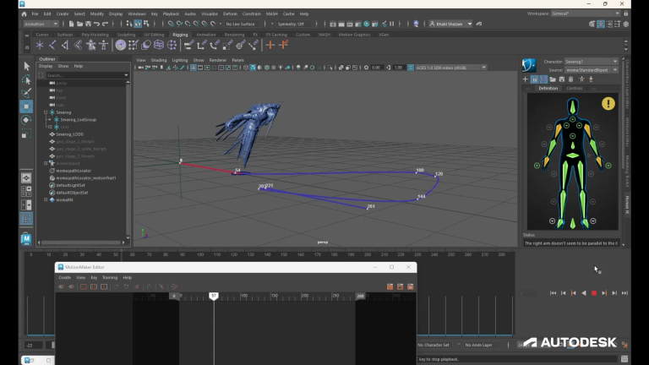This screenshot has height=365, width=649.
Task: Open the Constrain menu
Action: coord(251,14)
